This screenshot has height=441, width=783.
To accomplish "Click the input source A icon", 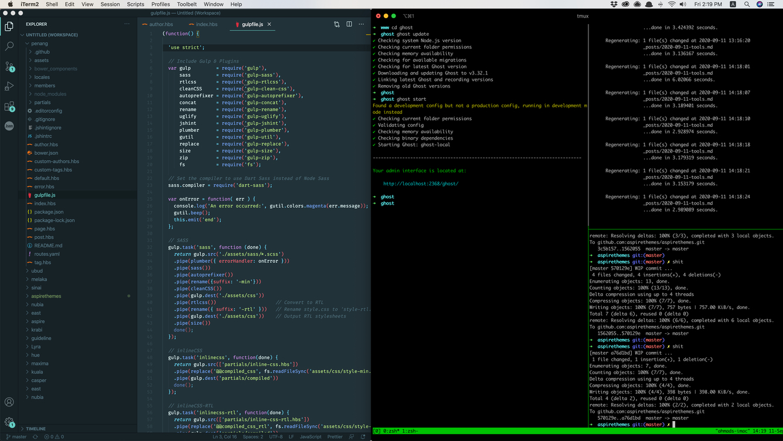I will (733, 4).
